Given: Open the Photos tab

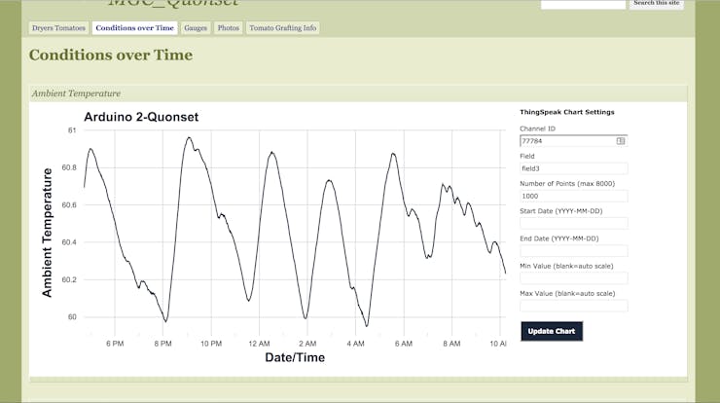Looking at the screenshot, I should click(x=229, y=28).
